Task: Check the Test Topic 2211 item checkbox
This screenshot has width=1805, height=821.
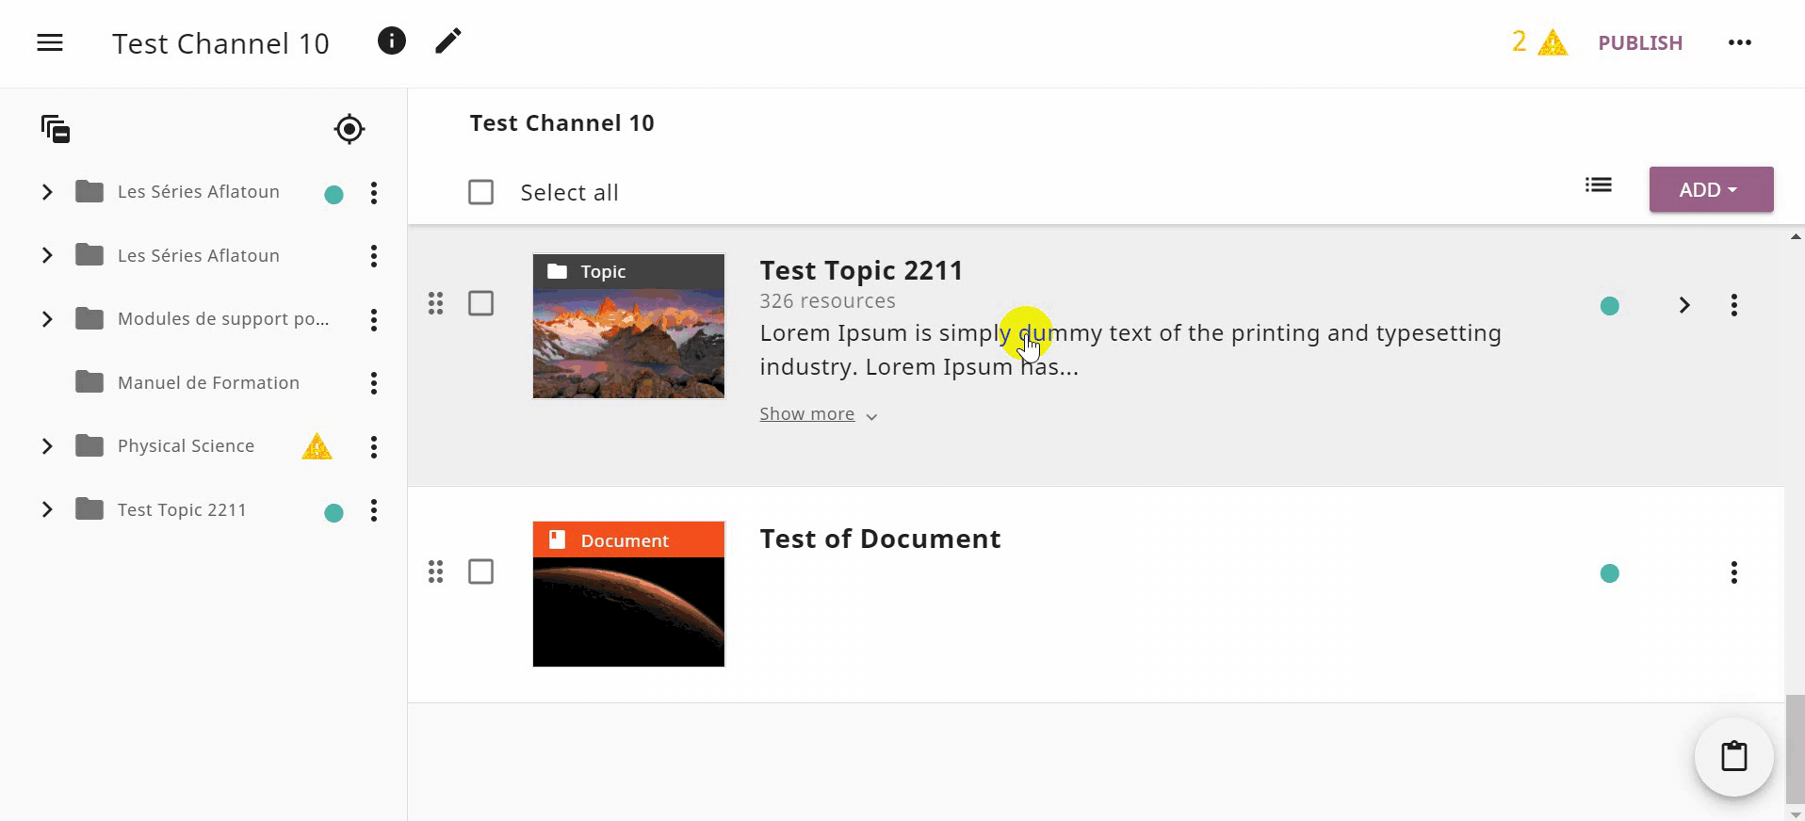Action: [x=481, y=303]
